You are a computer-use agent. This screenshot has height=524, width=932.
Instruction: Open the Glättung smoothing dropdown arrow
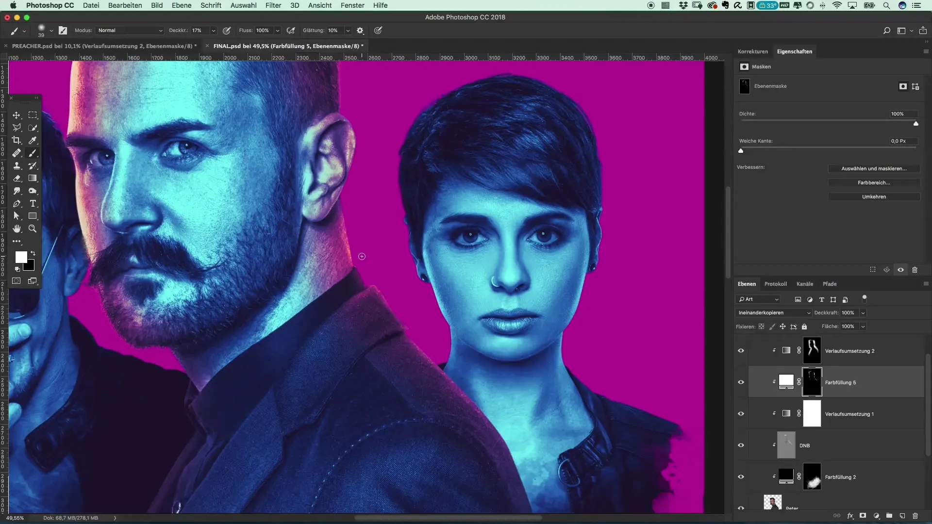click(348, 30)
